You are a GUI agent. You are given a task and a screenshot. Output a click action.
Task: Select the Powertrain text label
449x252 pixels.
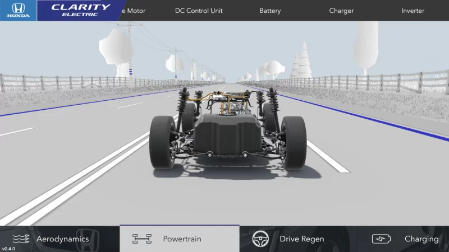[x=182, y=239]
